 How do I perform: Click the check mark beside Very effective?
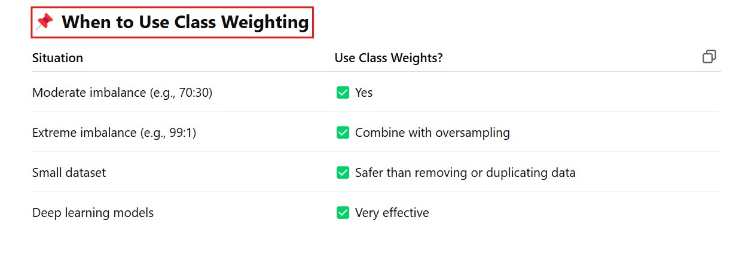343,213
